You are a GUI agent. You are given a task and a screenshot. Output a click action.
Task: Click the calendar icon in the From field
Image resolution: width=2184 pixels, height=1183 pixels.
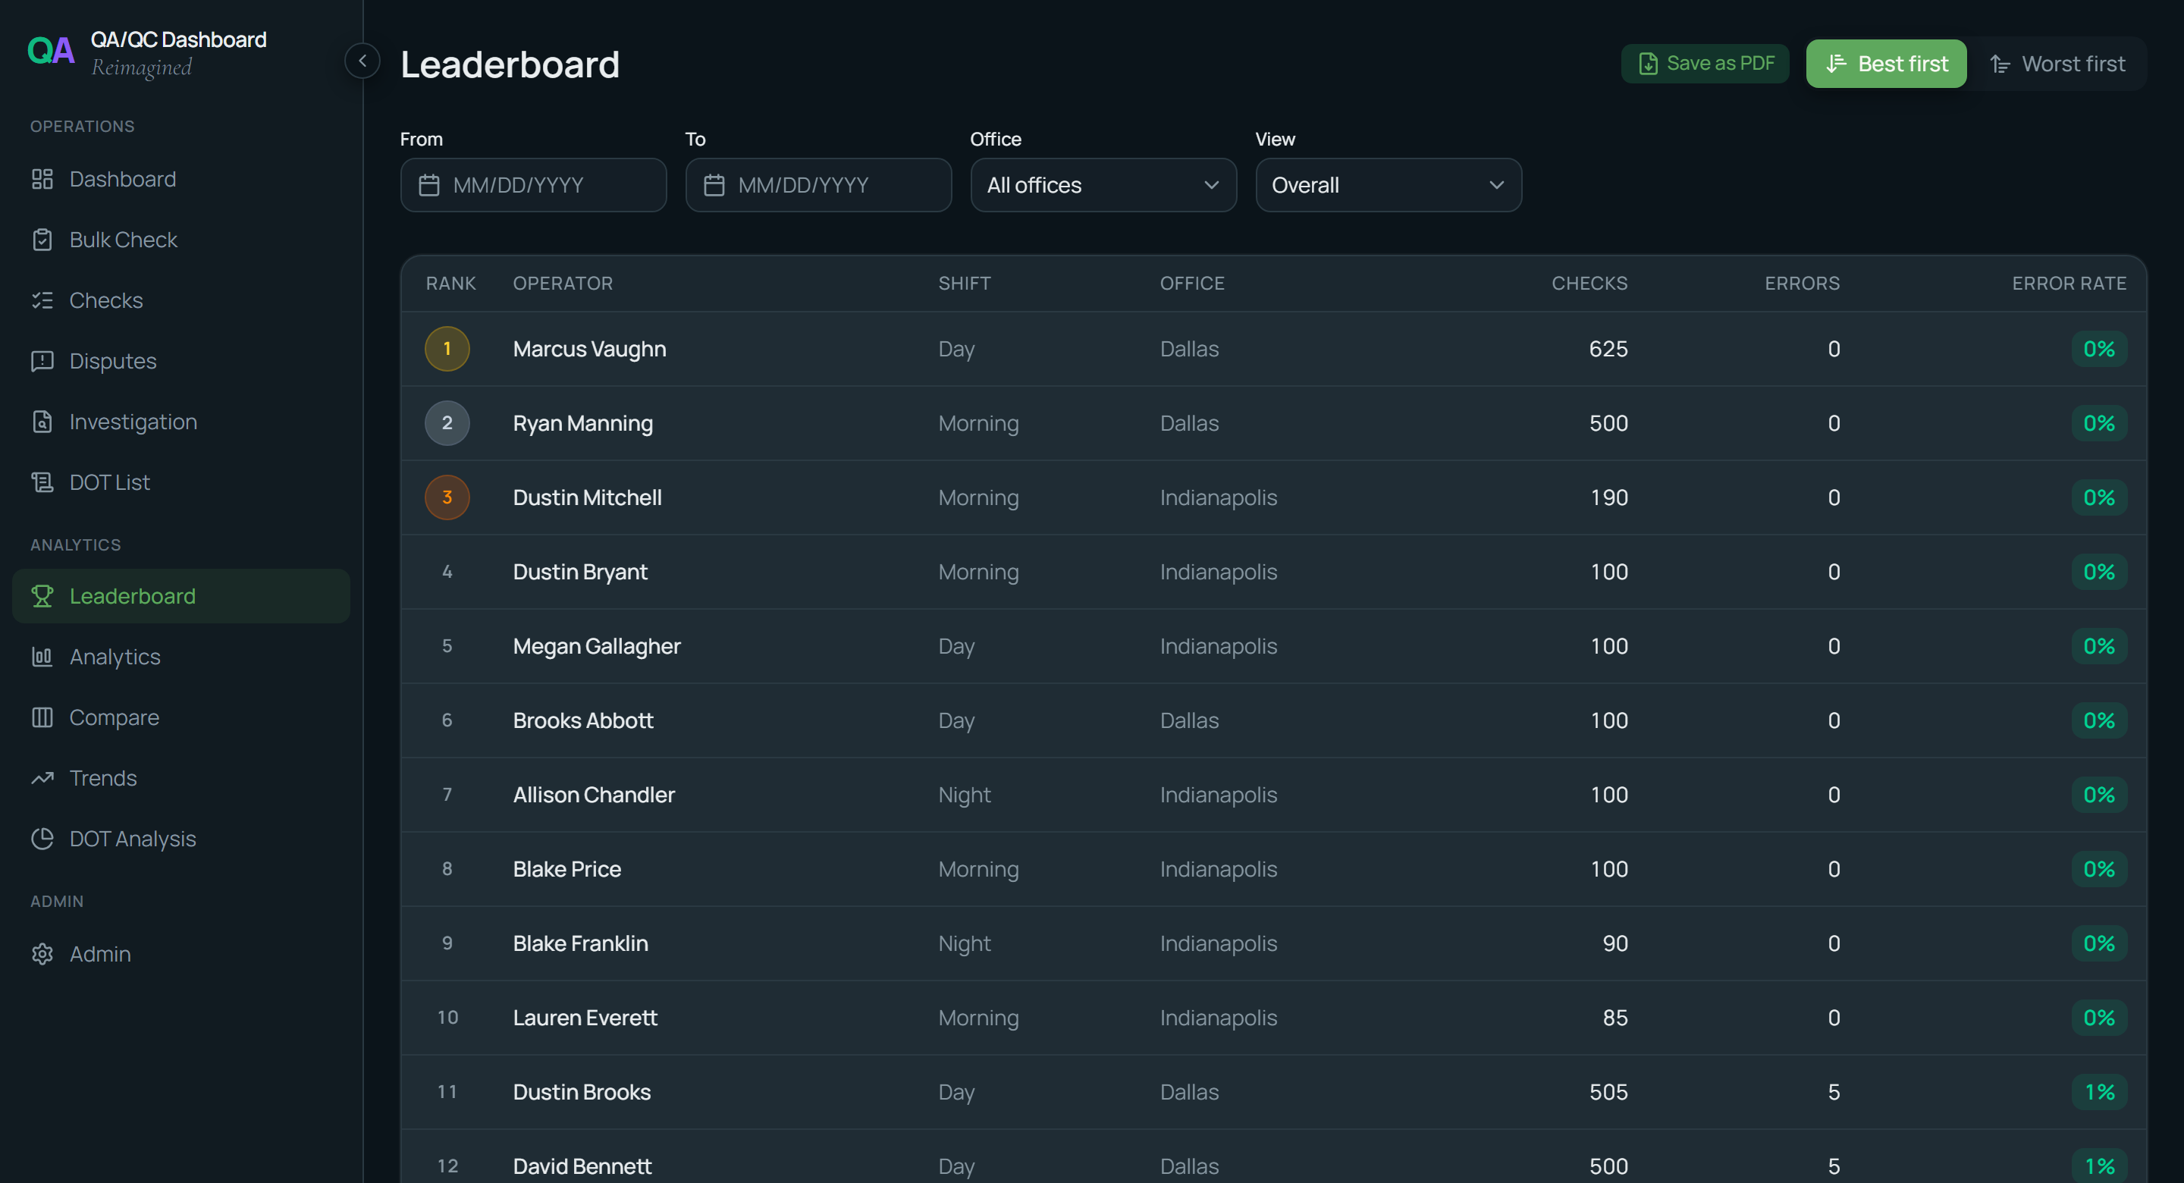[429, 185]
